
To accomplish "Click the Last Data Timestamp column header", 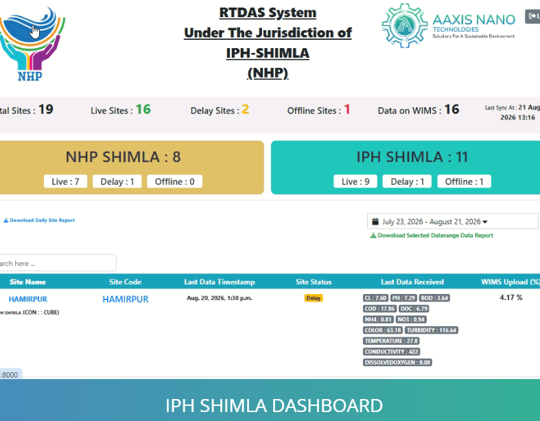I will 220,282.
